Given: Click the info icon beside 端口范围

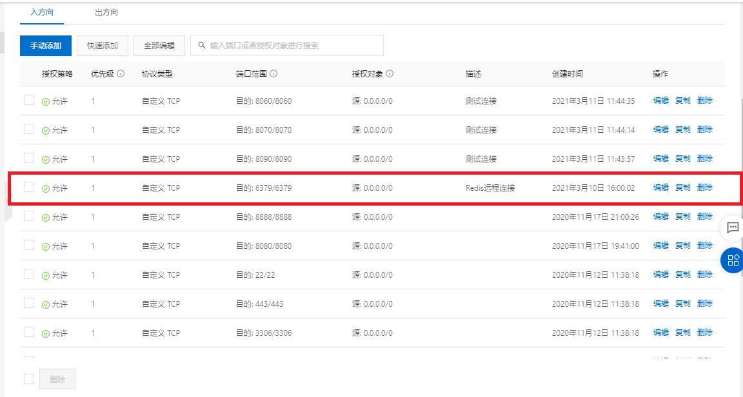Looking at the screenshot, I should coord(273,73).
